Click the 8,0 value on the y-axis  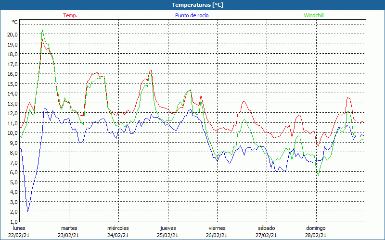click(13, 153)
